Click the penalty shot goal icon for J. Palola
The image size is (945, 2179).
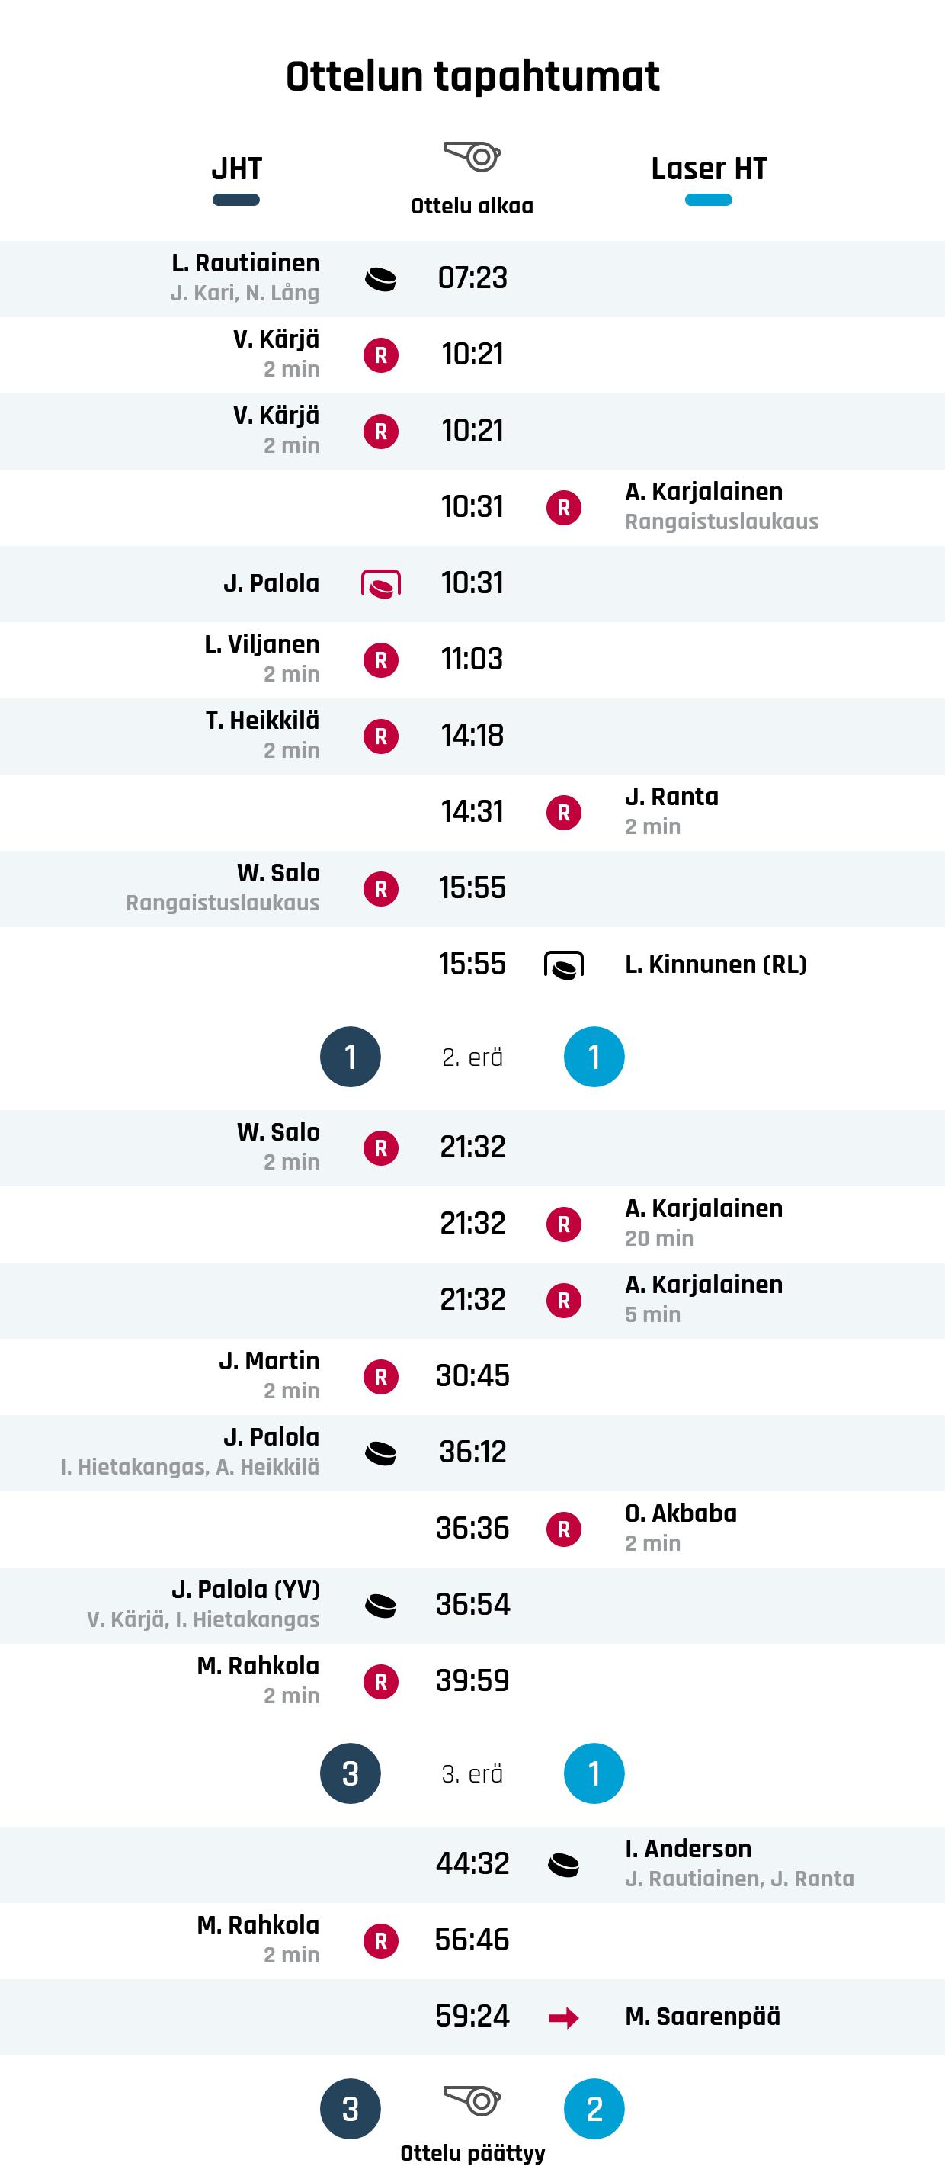(x=380, y=584)
